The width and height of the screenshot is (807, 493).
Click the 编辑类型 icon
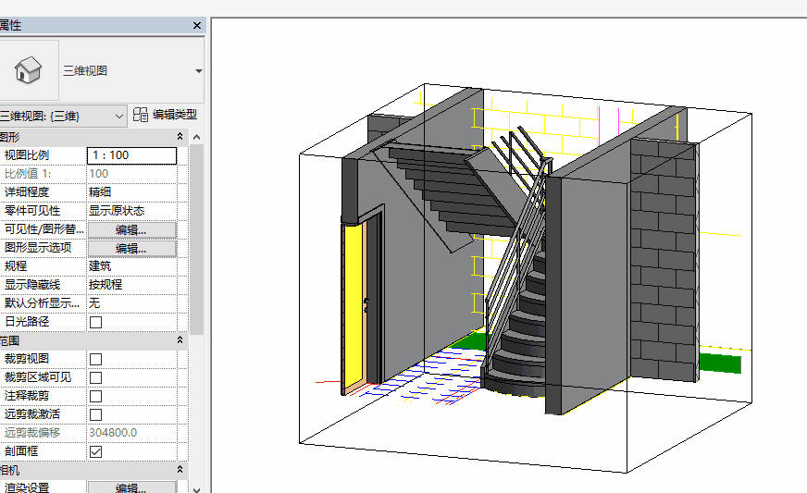(x=140, y=115)
